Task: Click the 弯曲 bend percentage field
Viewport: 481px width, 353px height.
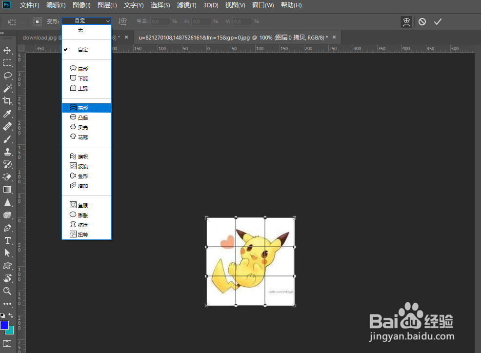Action: [x=160, y=21]
